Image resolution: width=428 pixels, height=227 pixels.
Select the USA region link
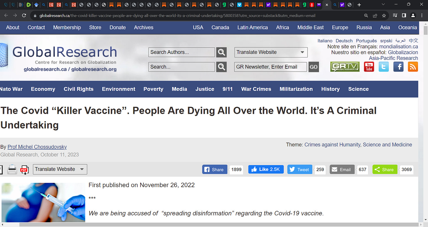(198, 27)
